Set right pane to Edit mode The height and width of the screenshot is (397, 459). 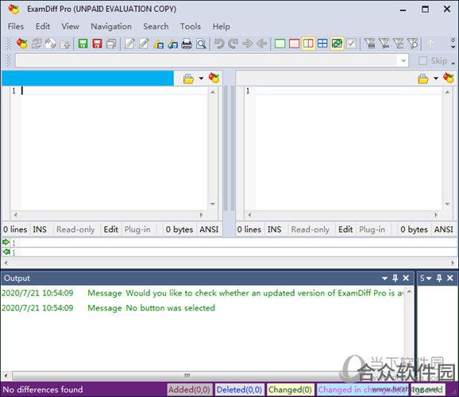click(345, 229)
